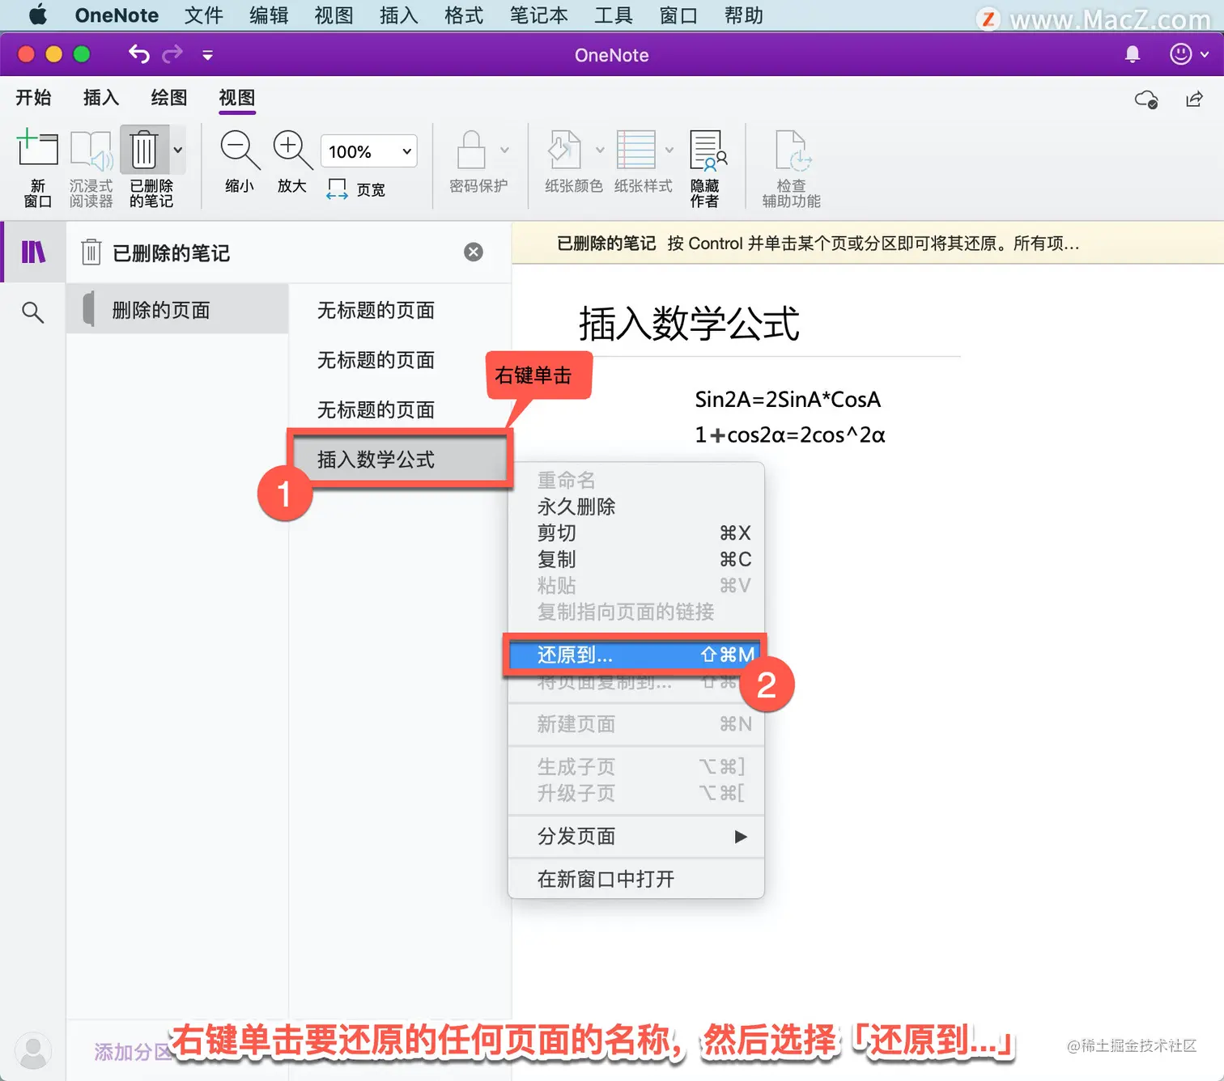The width and height of the screenshot is (1224, 1081).
Task: Expand the 纸张颜色 dropdown arrow
Action: [600, 150]
